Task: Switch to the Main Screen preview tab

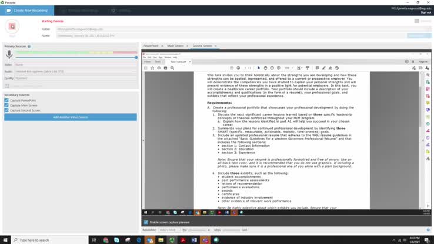Action: click(x=175, y=46)
